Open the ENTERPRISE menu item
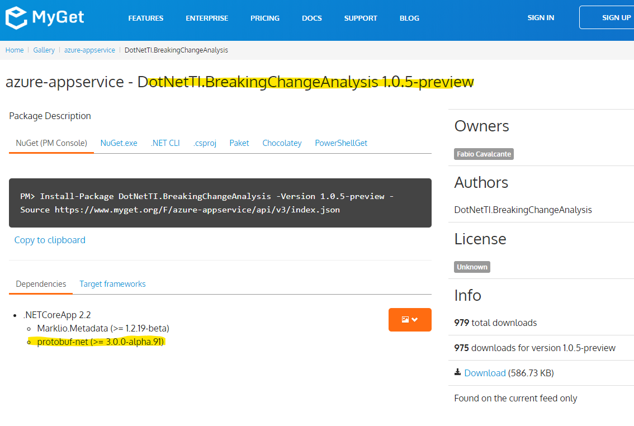The height and width of the screenshot is (426, 634). (207, 18)
